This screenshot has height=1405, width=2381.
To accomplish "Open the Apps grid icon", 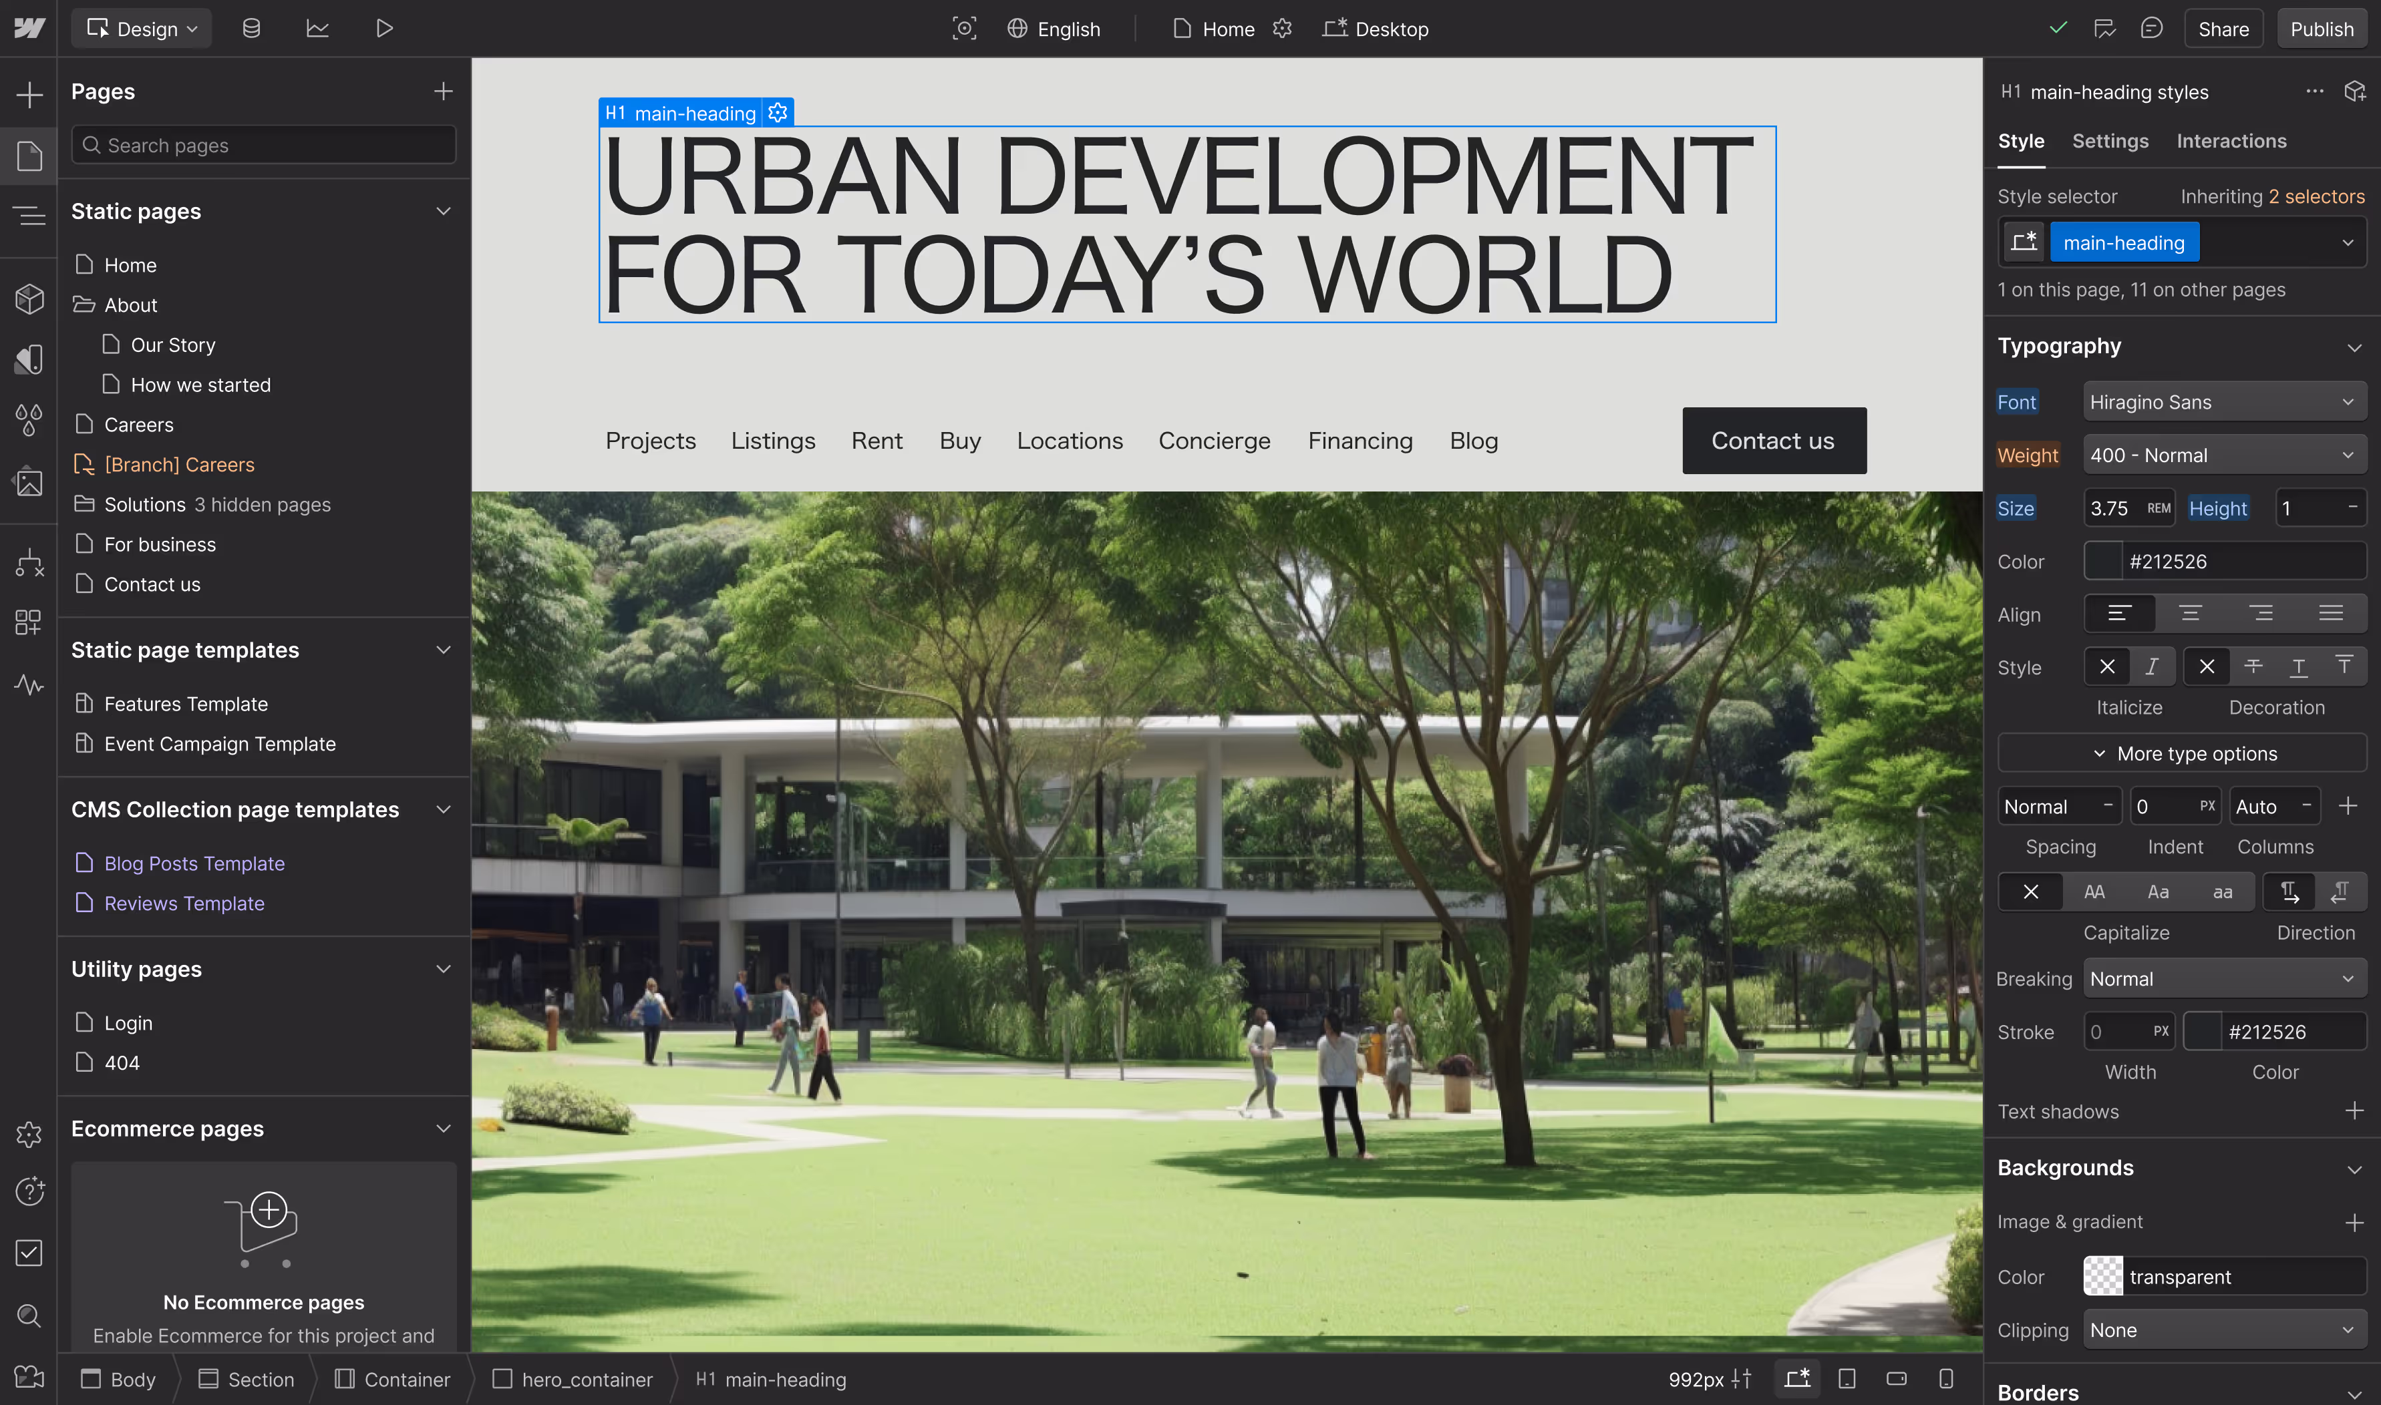I will coord(29,622).
